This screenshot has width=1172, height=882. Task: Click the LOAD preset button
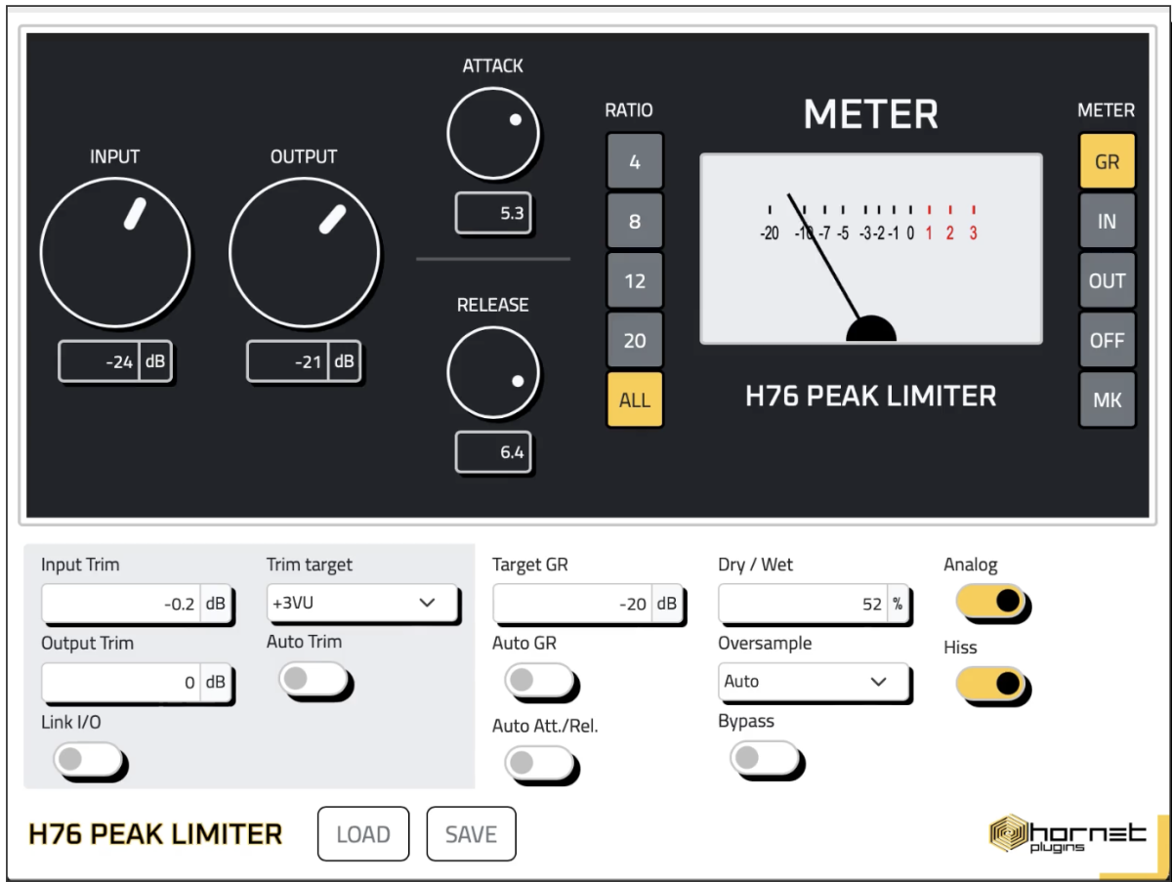(x=363, y=835)
